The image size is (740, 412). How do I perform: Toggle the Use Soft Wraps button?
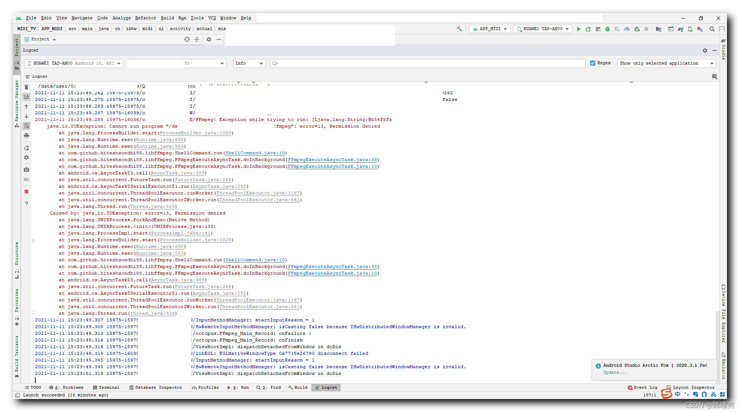tap(26, 126)
